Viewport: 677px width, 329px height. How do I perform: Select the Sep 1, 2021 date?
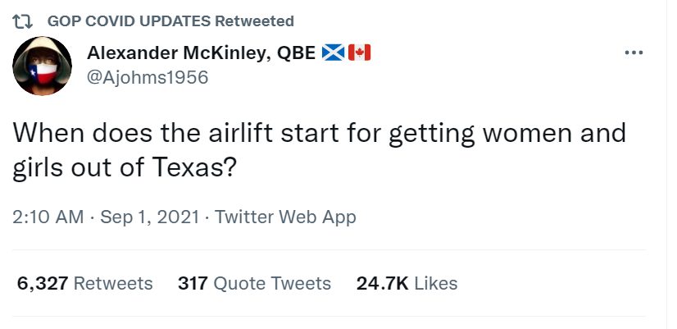(x=149, y=217)
